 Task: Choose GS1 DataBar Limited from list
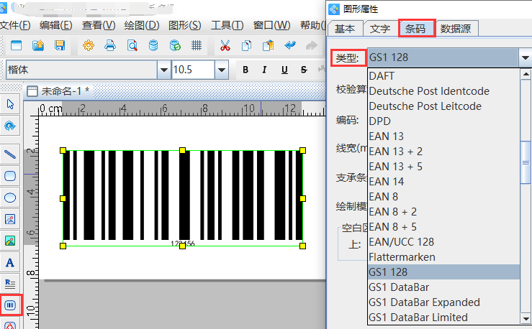443,318
